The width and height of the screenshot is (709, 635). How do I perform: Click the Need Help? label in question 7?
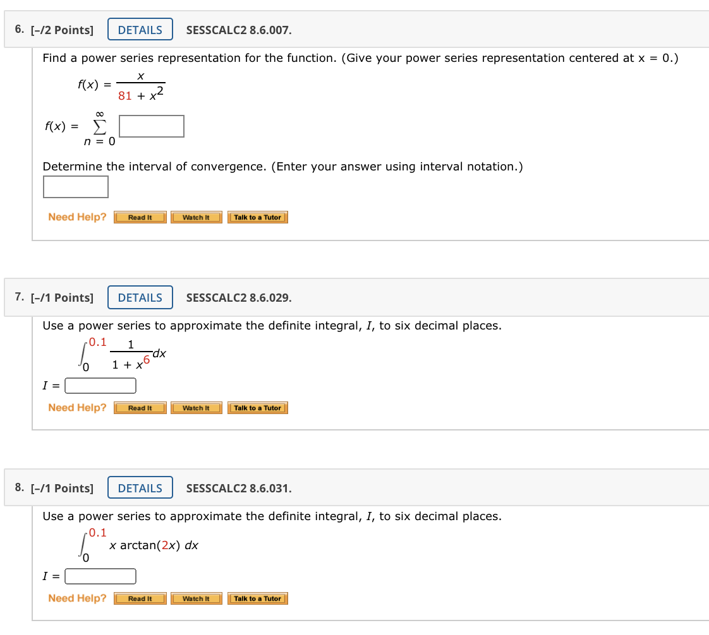point(77,407)
